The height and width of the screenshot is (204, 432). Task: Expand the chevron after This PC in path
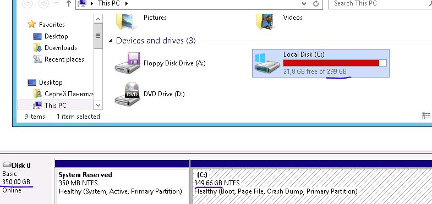127,4
